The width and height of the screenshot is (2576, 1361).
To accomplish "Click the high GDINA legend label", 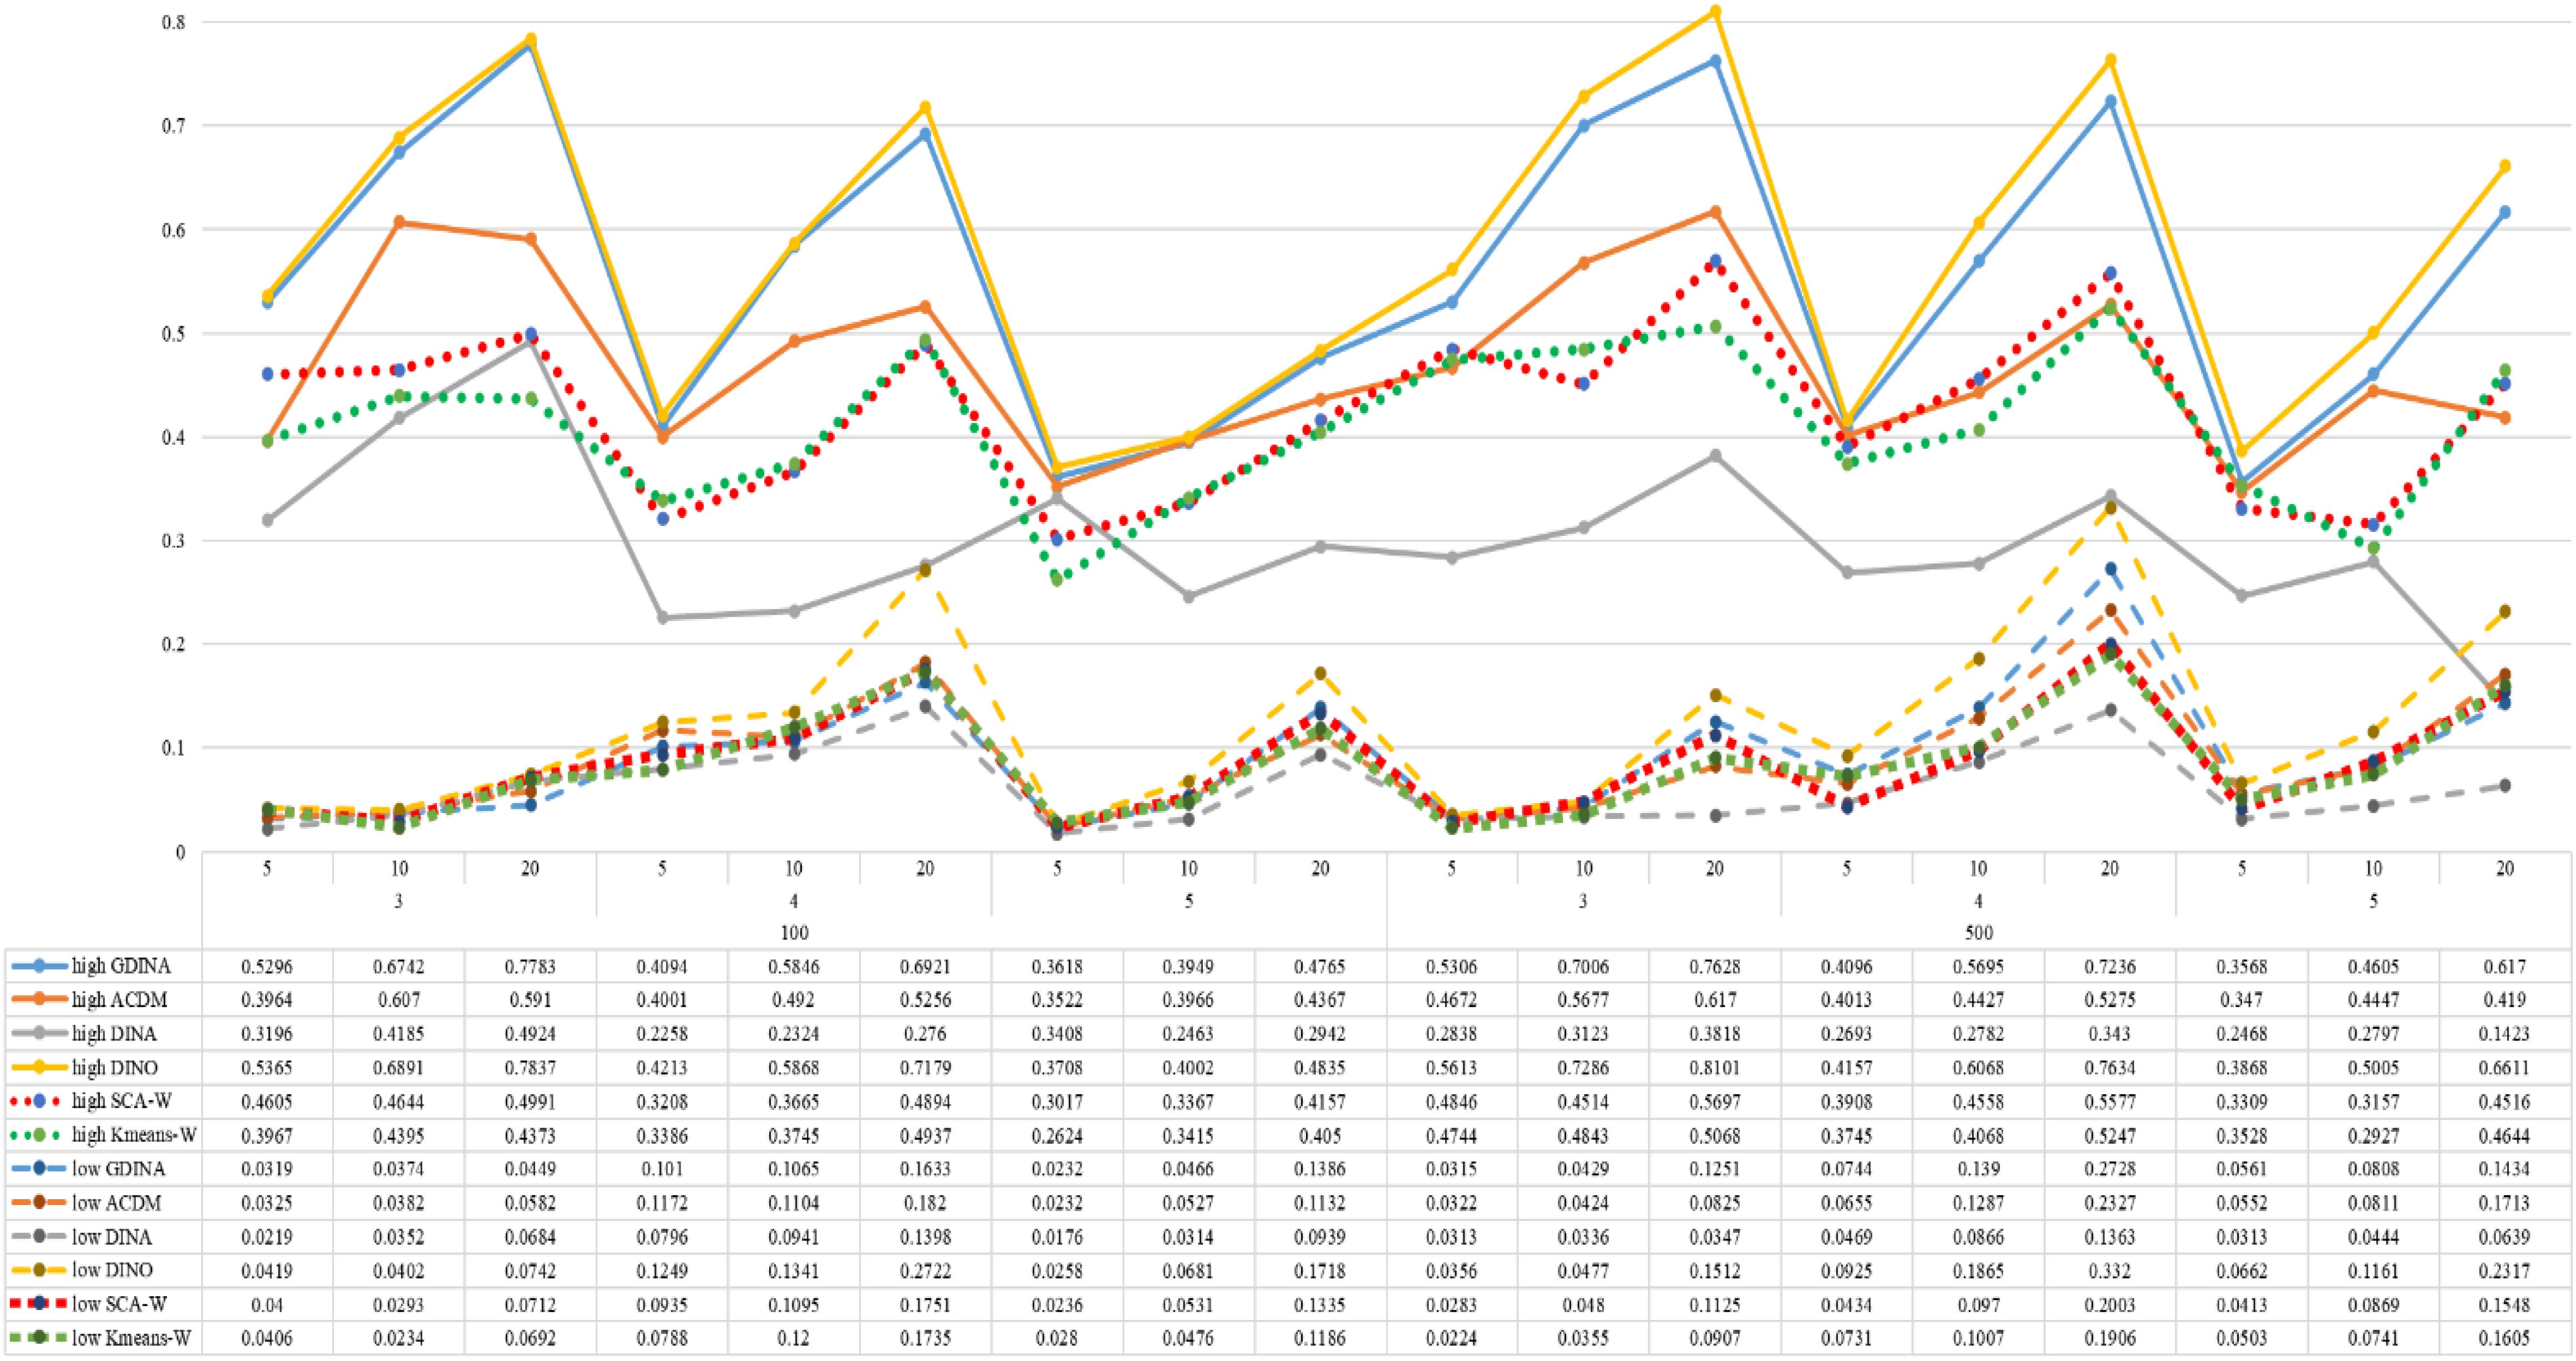I will [x=121, y=966].
